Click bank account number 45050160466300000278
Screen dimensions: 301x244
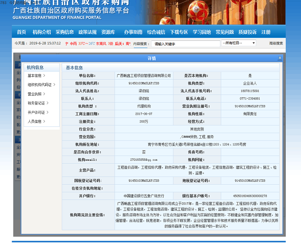pyautogui.click(x=250, y=196)
